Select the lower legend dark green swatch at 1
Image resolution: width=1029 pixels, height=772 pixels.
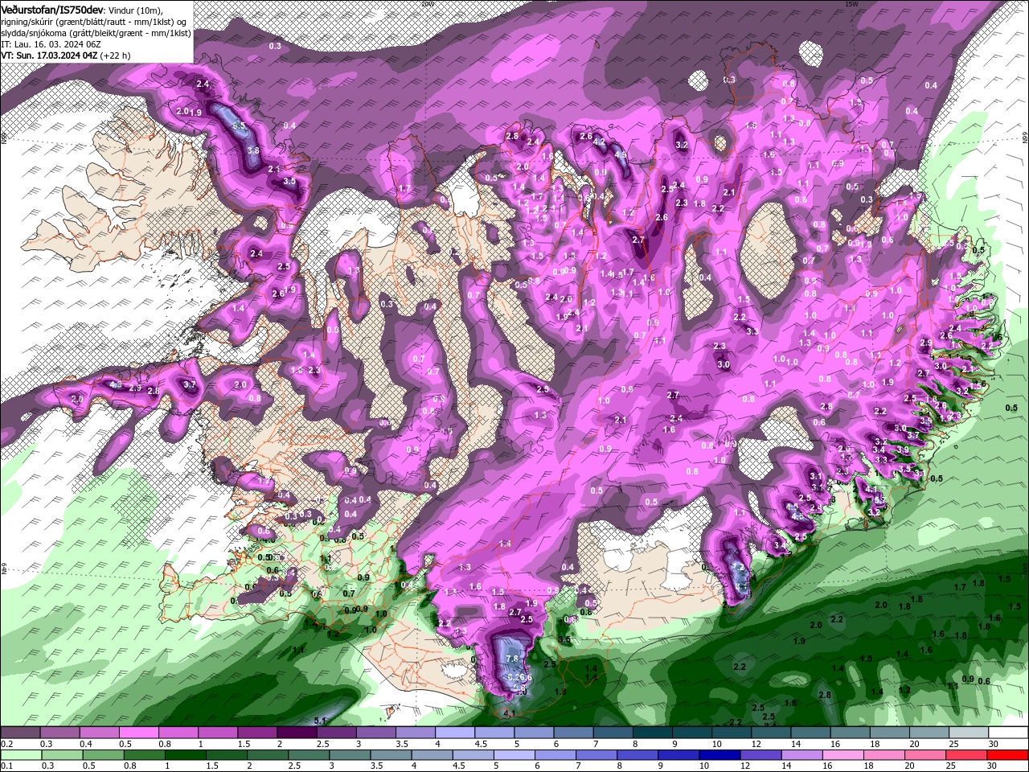(x=186, y=755)
